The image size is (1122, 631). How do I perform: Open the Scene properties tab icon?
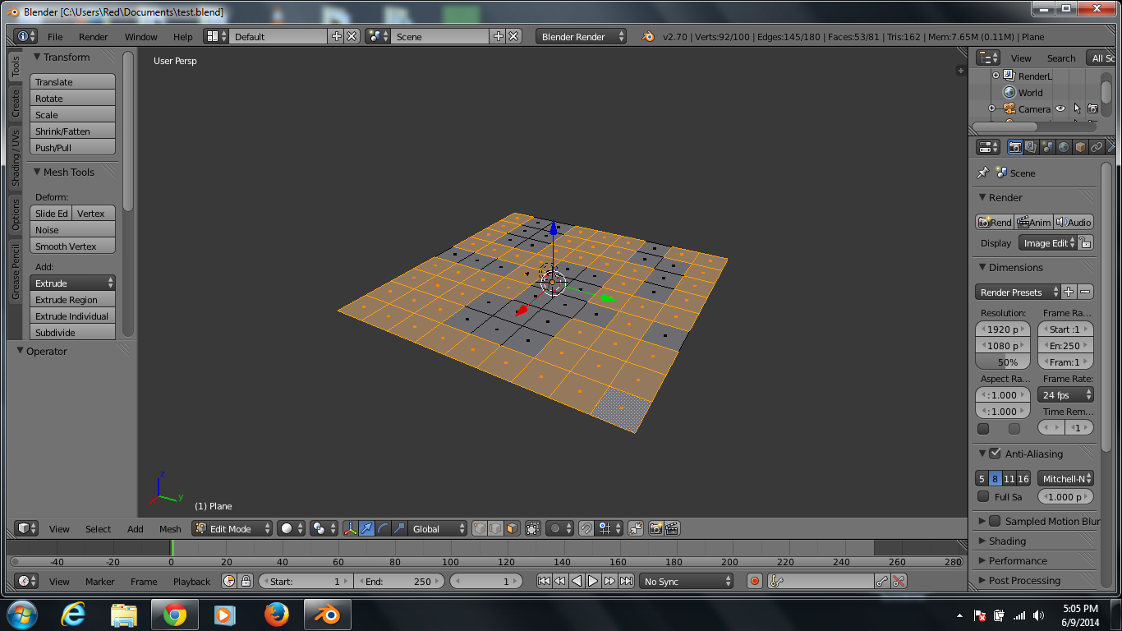[1047, 147]
